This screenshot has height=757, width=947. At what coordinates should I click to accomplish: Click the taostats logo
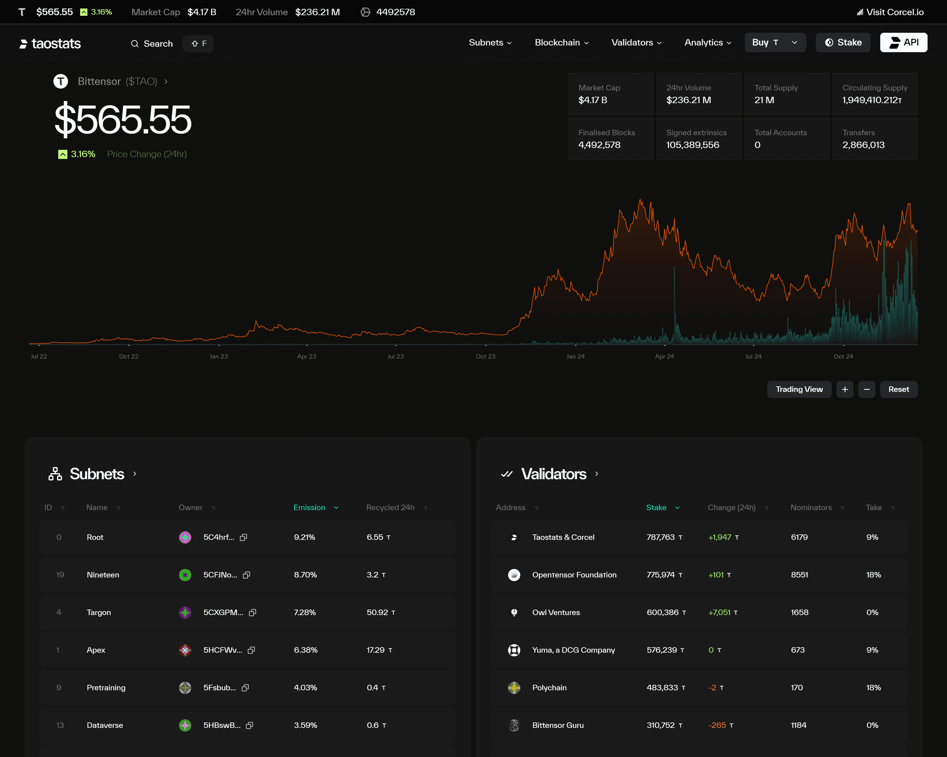pos(50,43)
